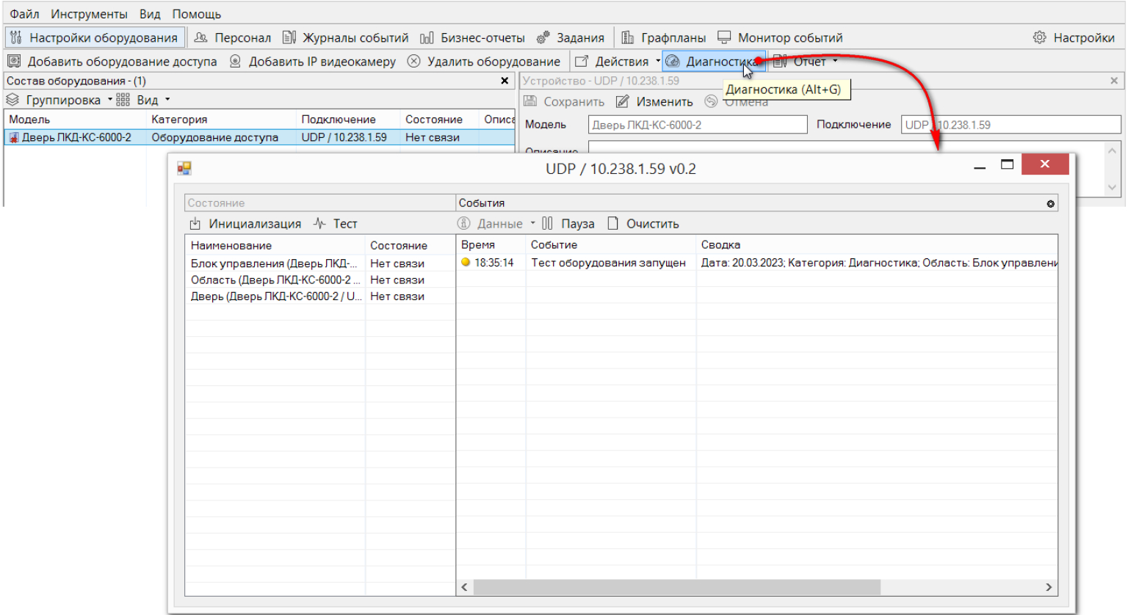Click the Диагностика toolbar button
This screenshot has height=615, width=1128.
pyautogui.click(x=713, y=62)
